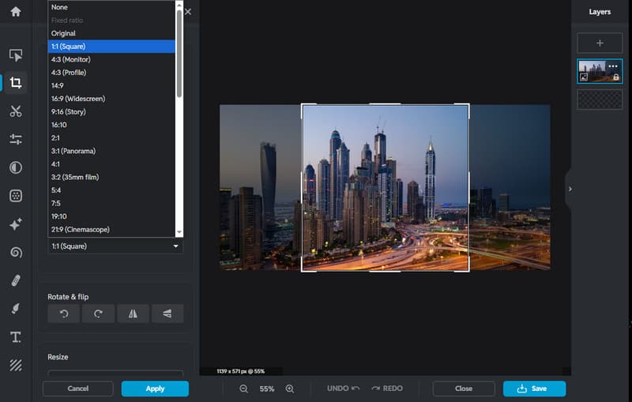Select the Arrange tool icon
Screen dimensions: 632x402
click(x=16, y=55)
